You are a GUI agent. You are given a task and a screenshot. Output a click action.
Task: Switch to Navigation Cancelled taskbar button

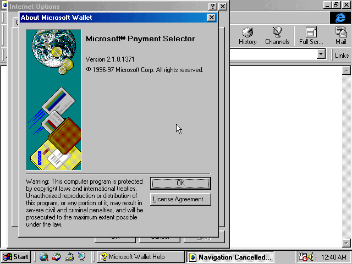230,257
